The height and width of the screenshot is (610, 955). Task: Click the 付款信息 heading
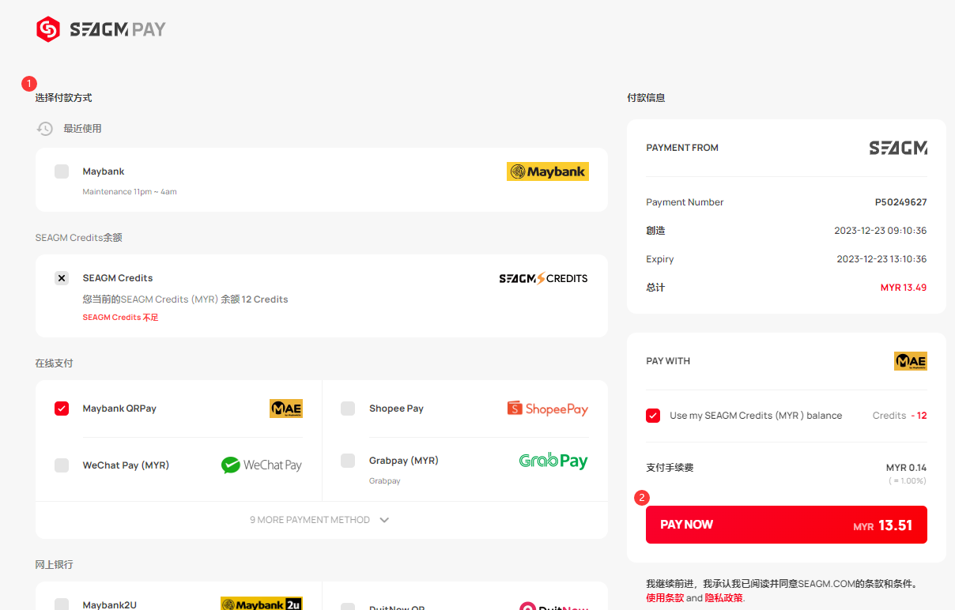[x=646, y=98]
